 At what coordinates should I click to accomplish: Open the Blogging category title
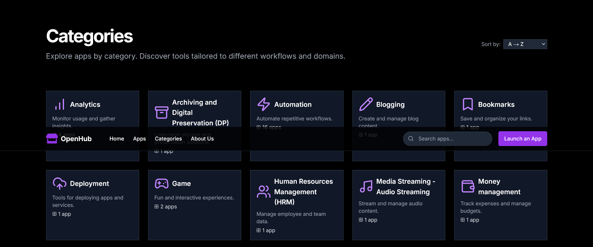pos(390,104)
